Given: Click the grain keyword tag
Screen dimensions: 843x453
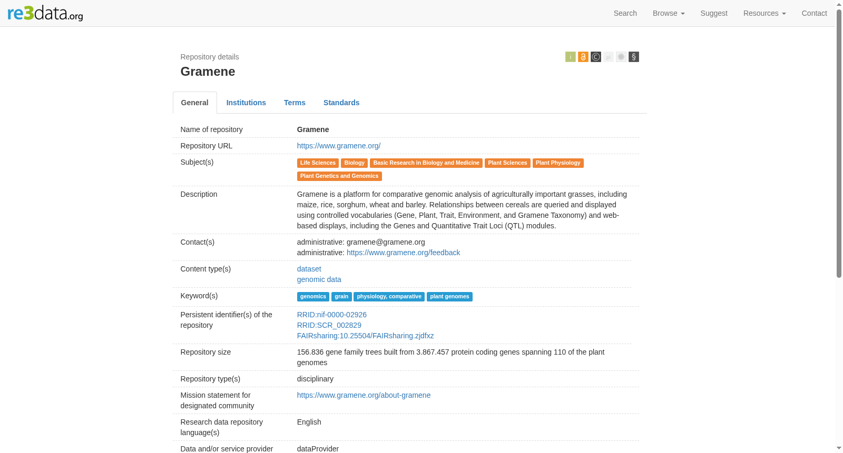Looking at the screenshot, I should point(341,297).
